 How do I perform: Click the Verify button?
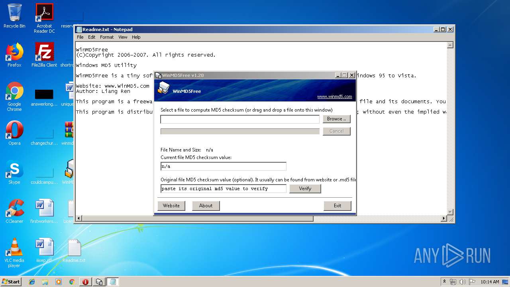[x=305, y=189]
